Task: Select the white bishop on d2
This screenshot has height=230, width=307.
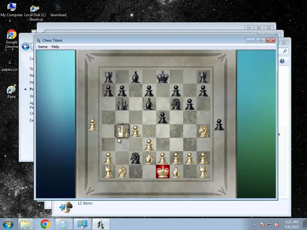Action: pyautogui.click(x=149, y=158)
